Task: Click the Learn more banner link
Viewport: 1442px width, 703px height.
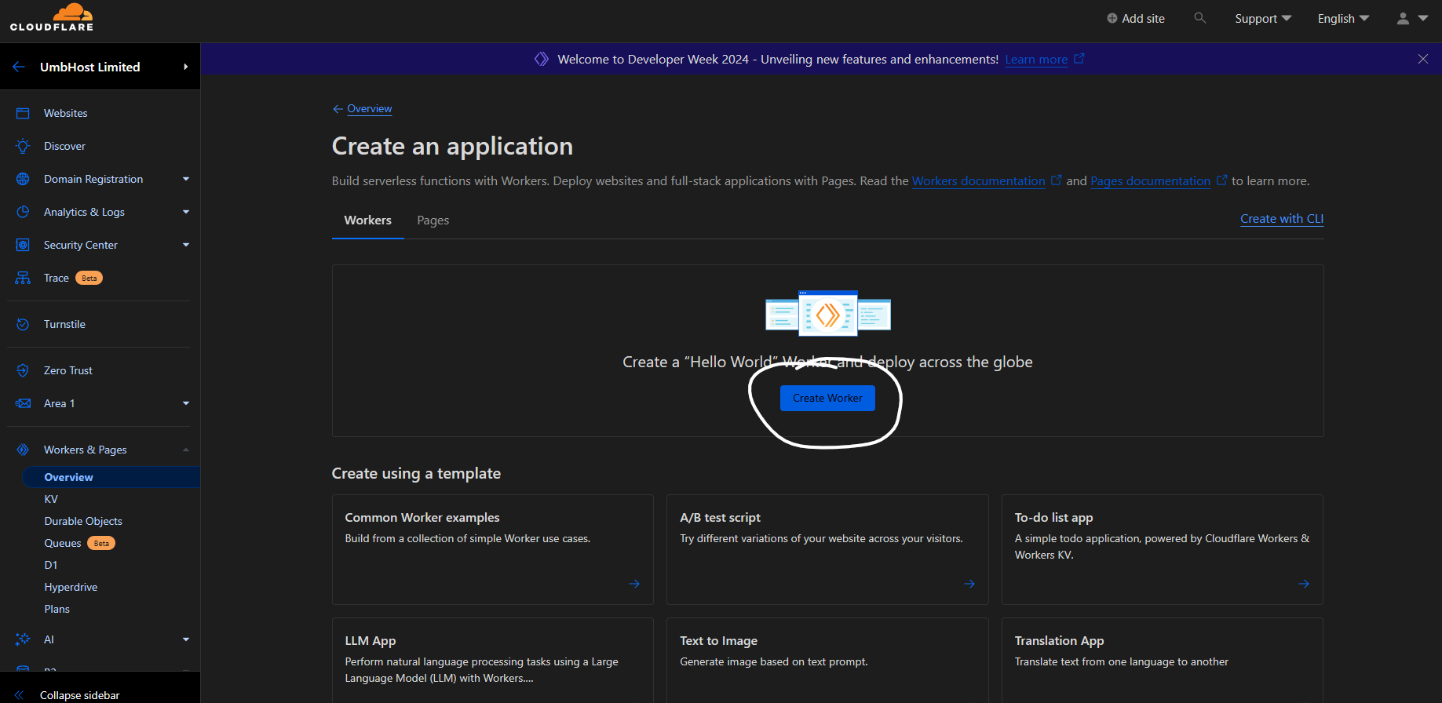Action: tap(1036, 60)
